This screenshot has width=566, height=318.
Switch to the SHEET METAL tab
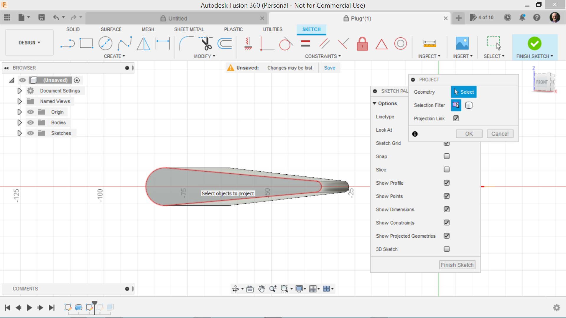pyautogui.click(x=189, y=29)
